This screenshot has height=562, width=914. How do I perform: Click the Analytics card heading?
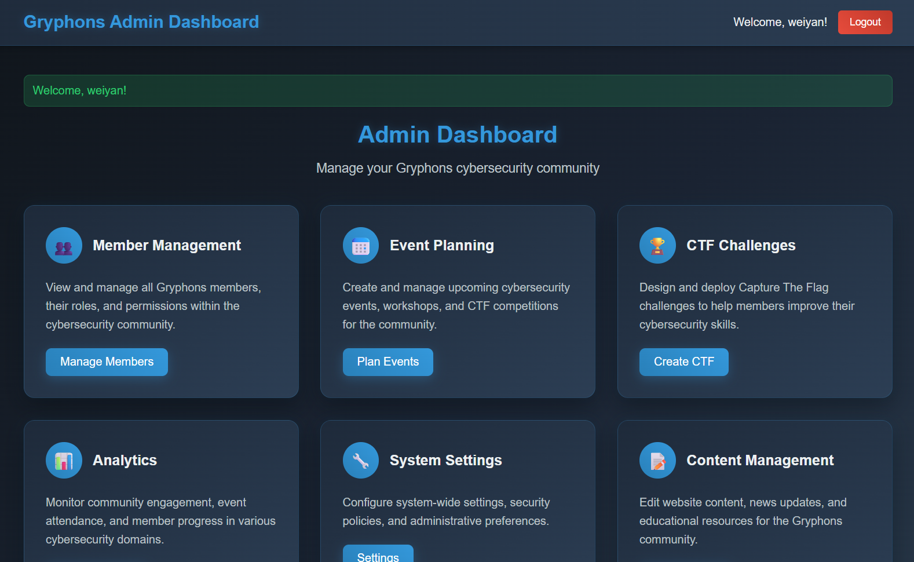(x=125, y=461)
